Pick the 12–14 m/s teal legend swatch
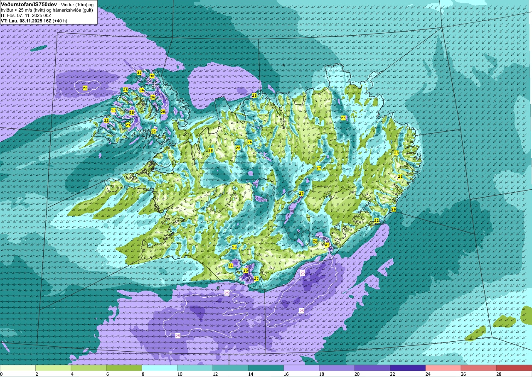 [231, 368]
